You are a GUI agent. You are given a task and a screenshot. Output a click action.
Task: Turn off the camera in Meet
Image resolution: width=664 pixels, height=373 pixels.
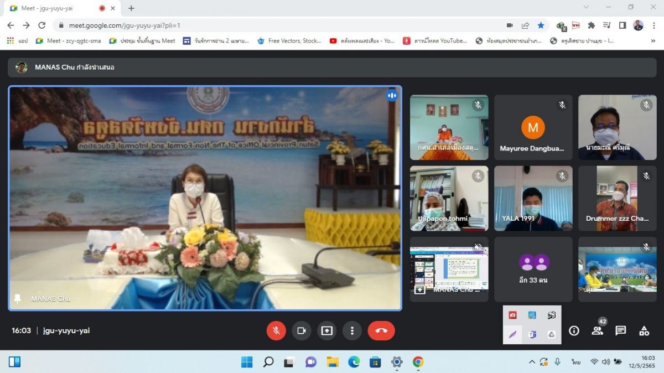click(x=302, y=330)
